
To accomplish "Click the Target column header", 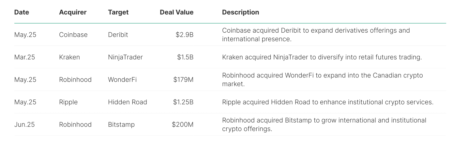I will click(118, 12).
